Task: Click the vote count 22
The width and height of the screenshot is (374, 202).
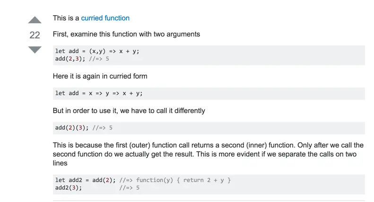Action: tap(35, 35)
